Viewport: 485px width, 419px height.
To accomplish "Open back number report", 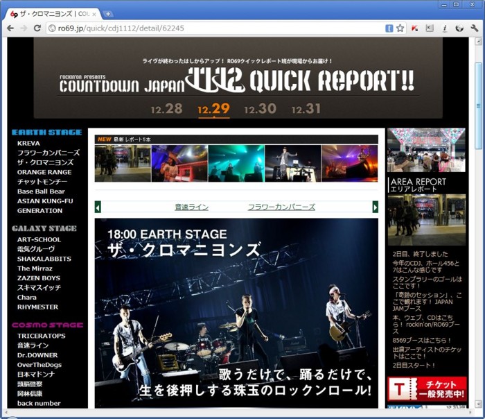I will (39, 404).
